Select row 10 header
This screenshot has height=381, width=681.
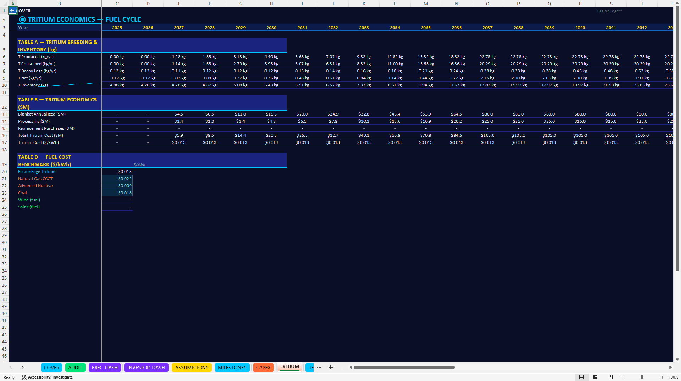pyautogui.click(x=4, y=85)
